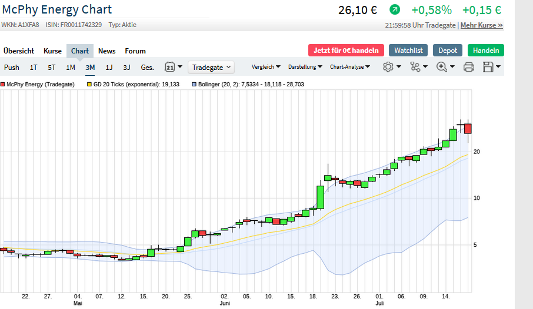This screenshot has height=309, width=533.
Task: Select the 5T timeframe
Action: (51, 67)
